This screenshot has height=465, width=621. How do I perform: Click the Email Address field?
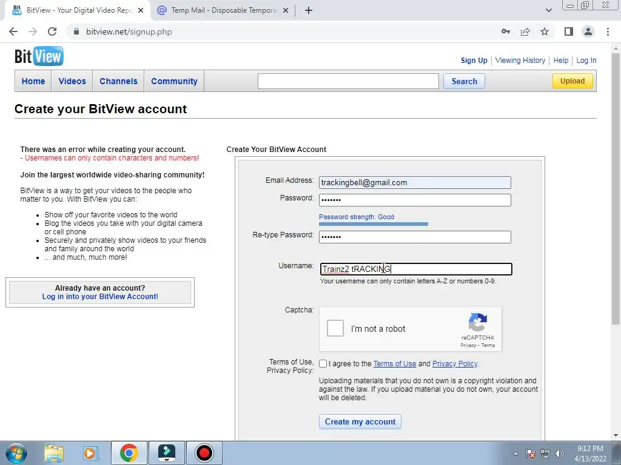click(x=415, y=182)
